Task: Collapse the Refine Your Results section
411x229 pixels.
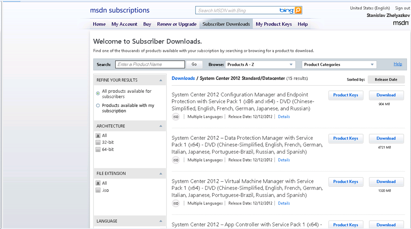Action: (x=161, y=80)
